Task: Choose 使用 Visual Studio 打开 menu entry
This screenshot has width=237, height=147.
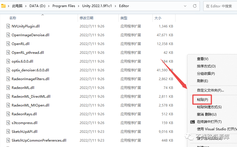Action: [x=217, y=129]
